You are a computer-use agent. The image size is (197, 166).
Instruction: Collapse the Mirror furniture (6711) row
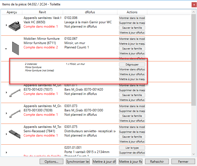pyautogui.click(x=6, y=49)
